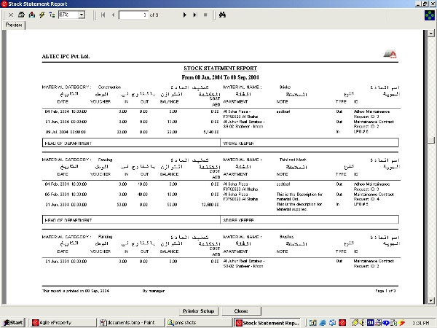
Task: Open pms shots folder from taskbar
Action: [199, 323]
